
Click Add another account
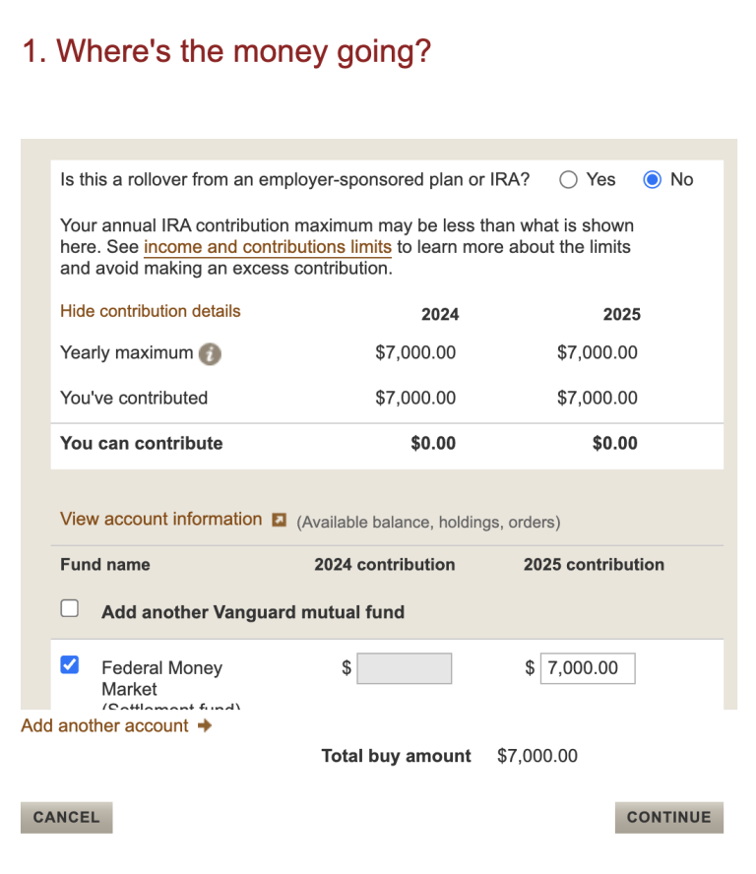tap(103, 725)
